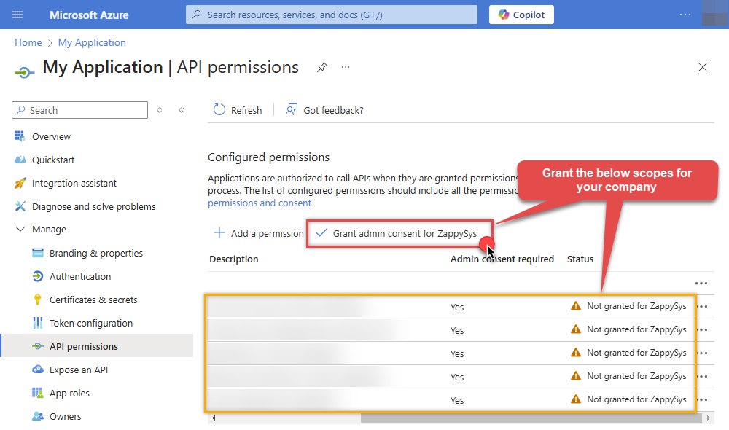The image size is (729, 430).
Task: Click the Authentication arrow icon
Action: (38, 276)
